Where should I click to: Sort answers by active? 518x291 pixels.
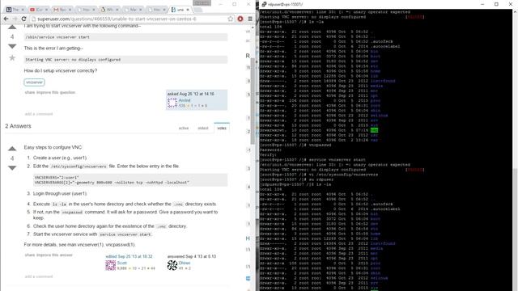coord(184,128)
